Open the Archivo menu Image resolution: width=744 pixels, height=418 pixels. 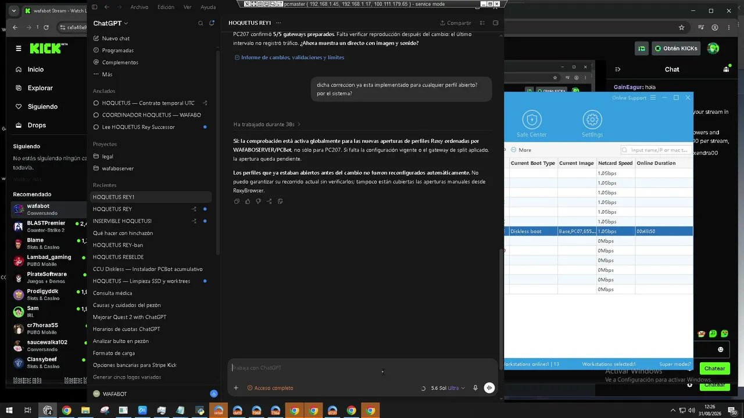(139, 7)
